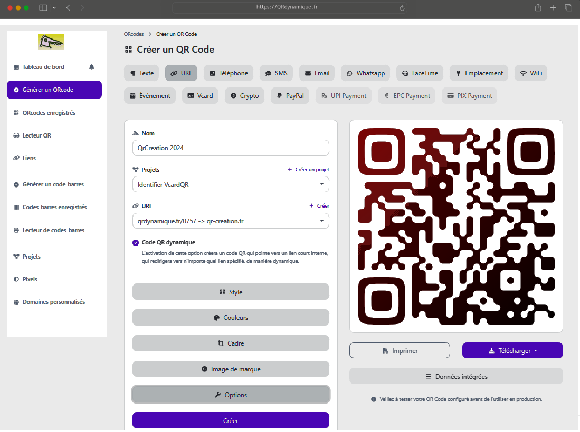The height and width of the screenshot is (432, 580).
Task: Open Lecteur de codes-barres
Action: (x=53, y=230)
